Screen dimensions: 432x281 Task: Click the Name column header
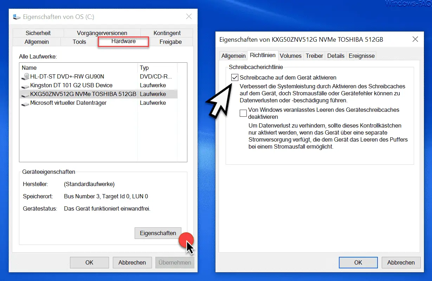tap(79, 68)
